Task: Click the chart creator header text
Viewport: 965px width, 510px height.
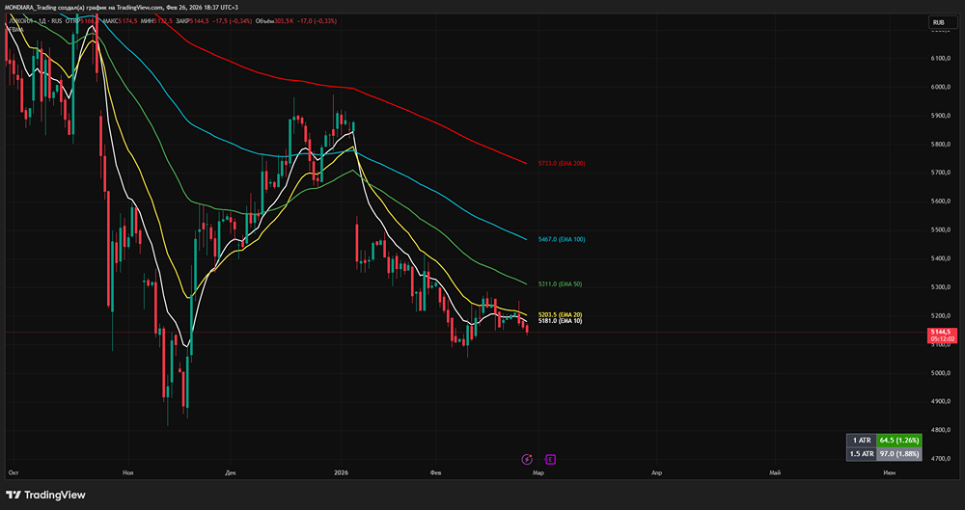Action: pos(122,7)
